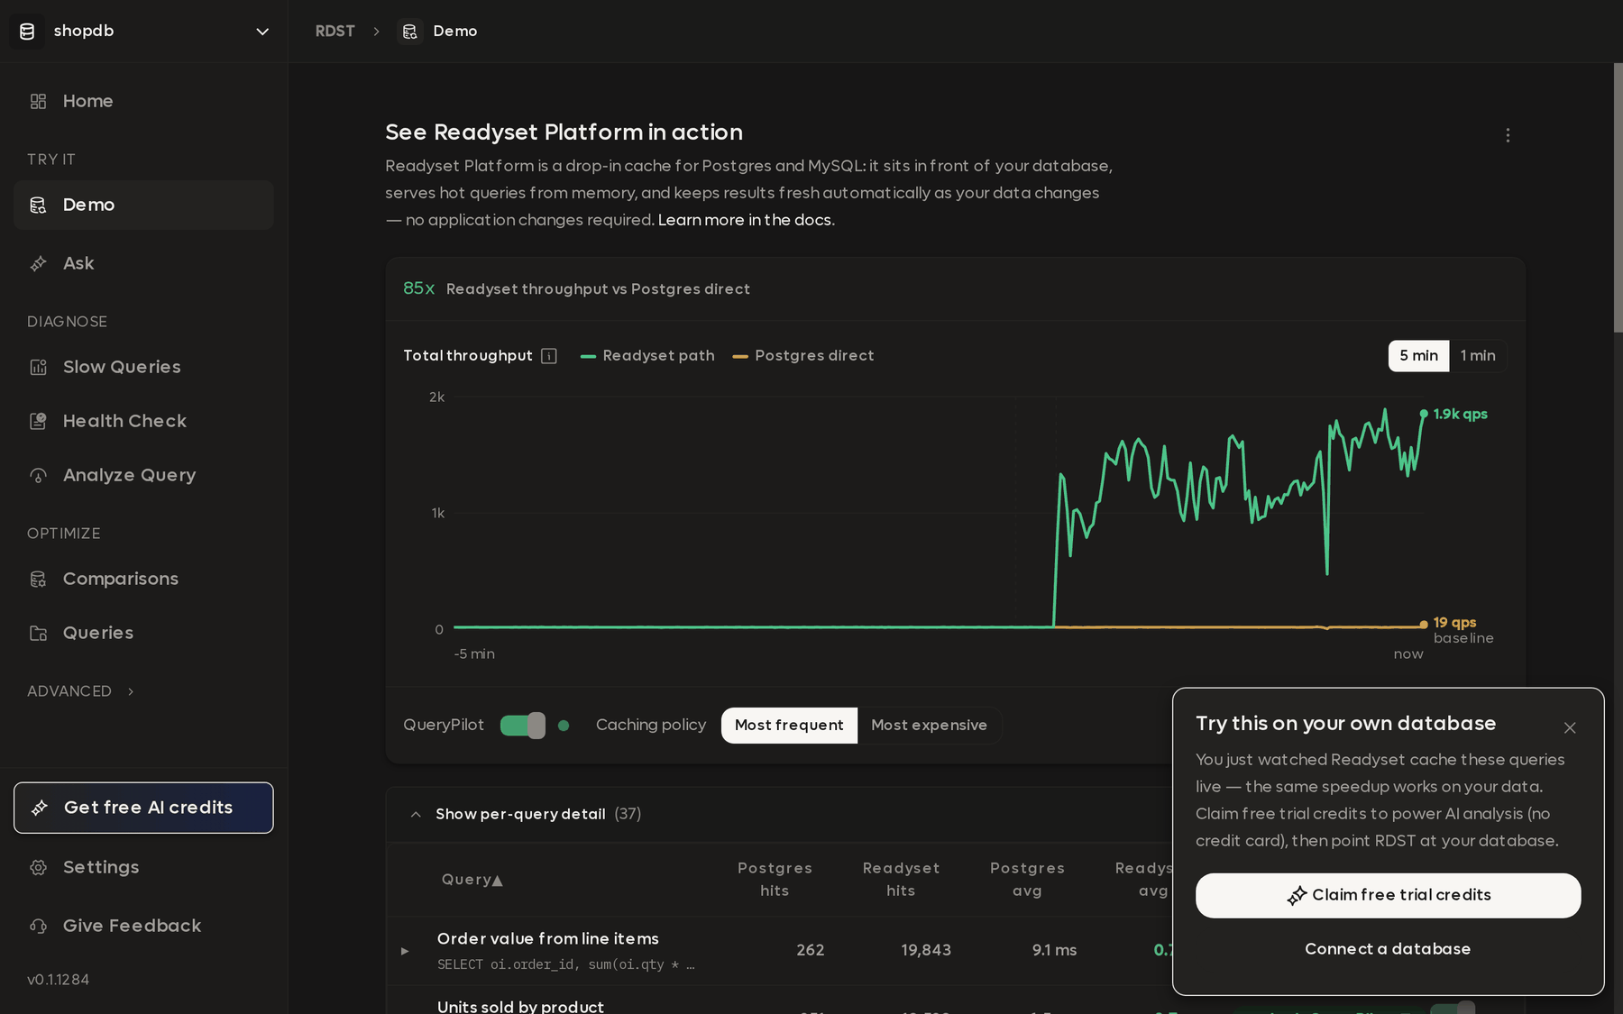Click the Analyze Query gauge icon

click(38, 475)
